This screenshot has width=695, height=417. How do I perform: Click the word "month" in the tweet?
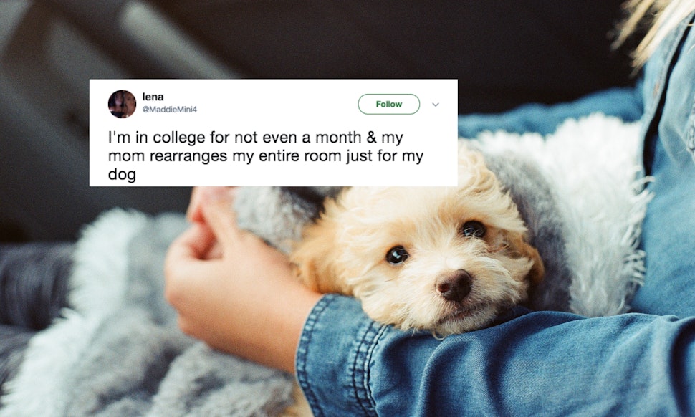click(338, 138)
